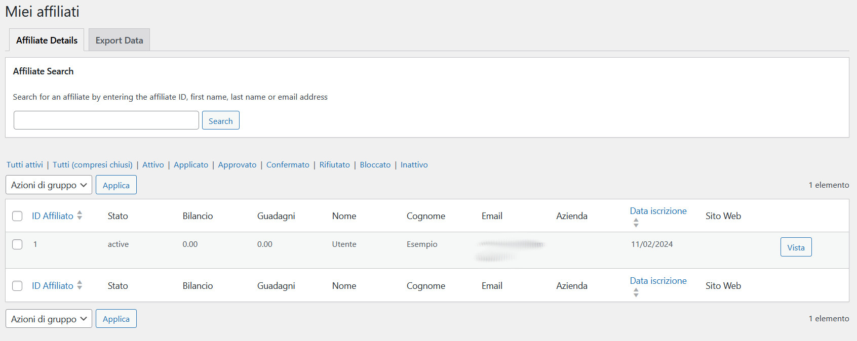Click the blurred email cell of affiliate 1
857x341 pixels.
(x=510, y=250)
